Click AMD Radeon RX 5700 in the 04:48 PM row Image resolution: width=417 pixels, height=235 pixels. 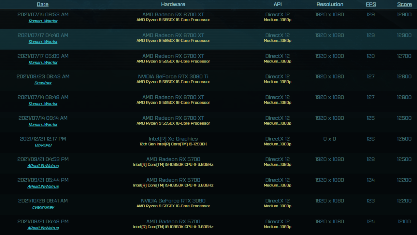tap(173, 221)
